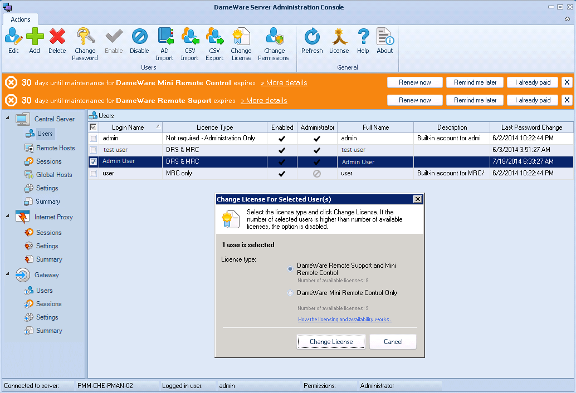This screenshot has height=393, width=576.
Task: Click Renew now for Mini Remote Control
Action: tap(415, 82)
